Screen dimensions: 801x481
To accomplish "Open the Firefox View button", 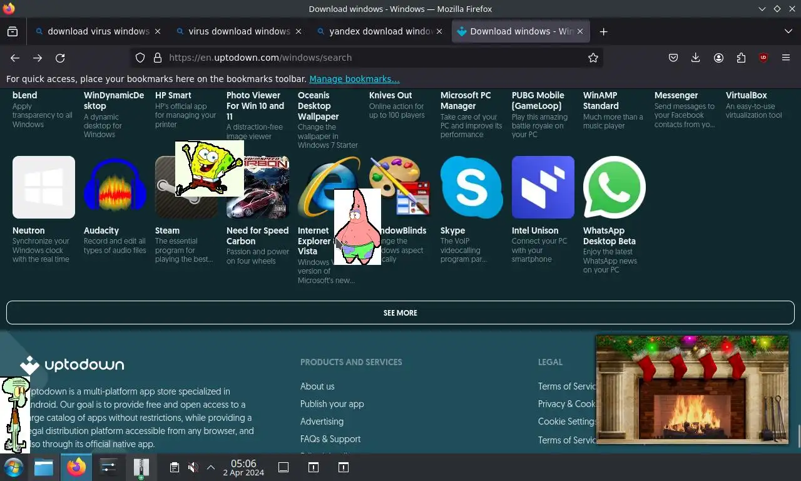I will [13, 31].
